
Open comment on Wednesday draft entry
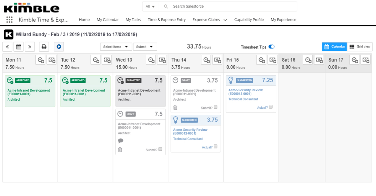point(120,141)
